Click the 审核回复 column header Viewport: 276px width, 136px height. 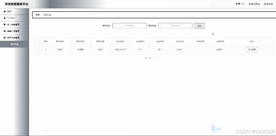point(200,41)
